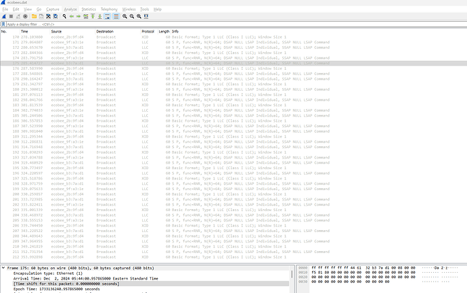Select packet number 170
The height and width of the screenshot is (293, 467).
pos(234,37)
